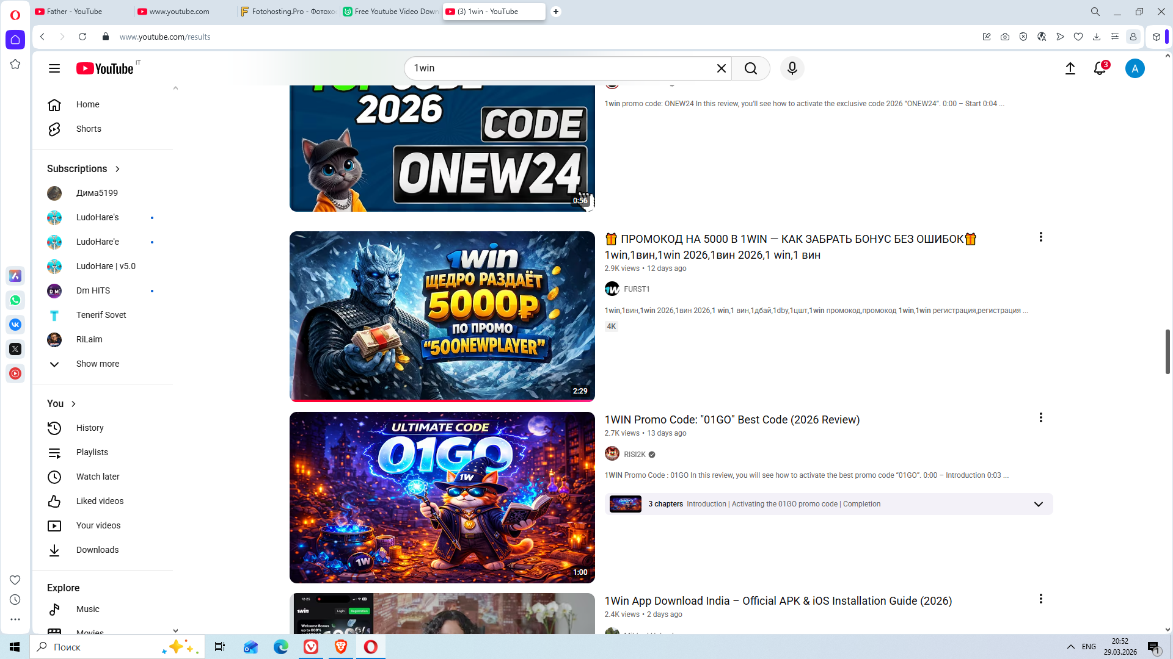Open 1Win App Download India video title
Screen dimensions: 1173x659
(x=778, y=601)
